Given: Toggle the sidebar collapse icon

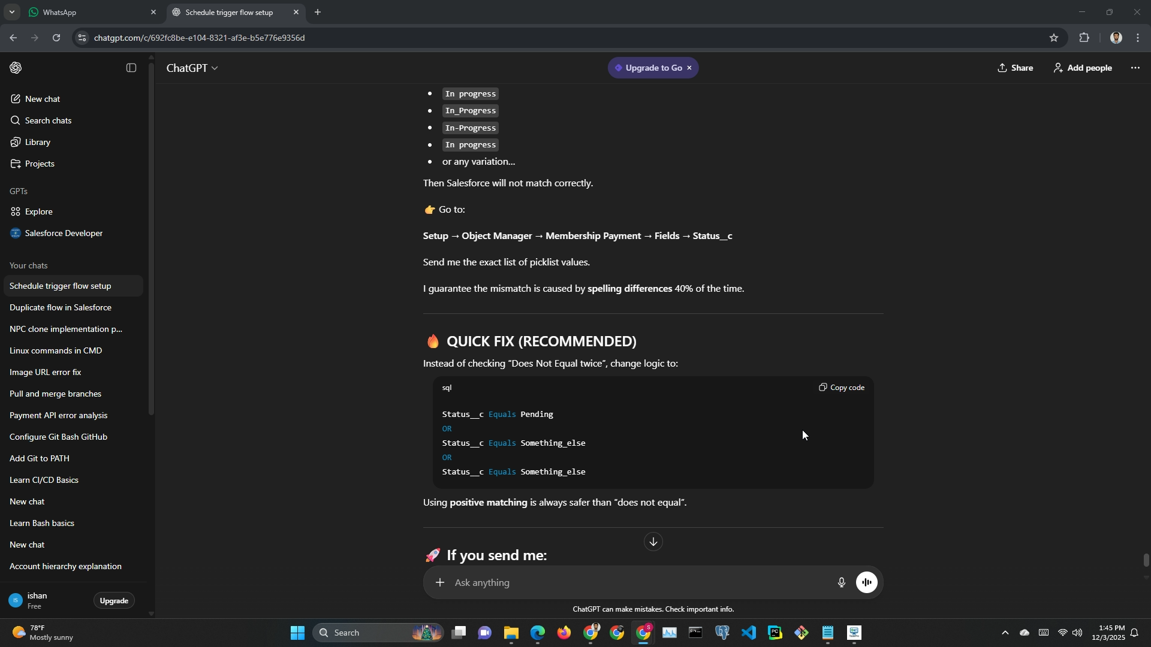Looking at the screenshot, I should (x=131, y=68).
